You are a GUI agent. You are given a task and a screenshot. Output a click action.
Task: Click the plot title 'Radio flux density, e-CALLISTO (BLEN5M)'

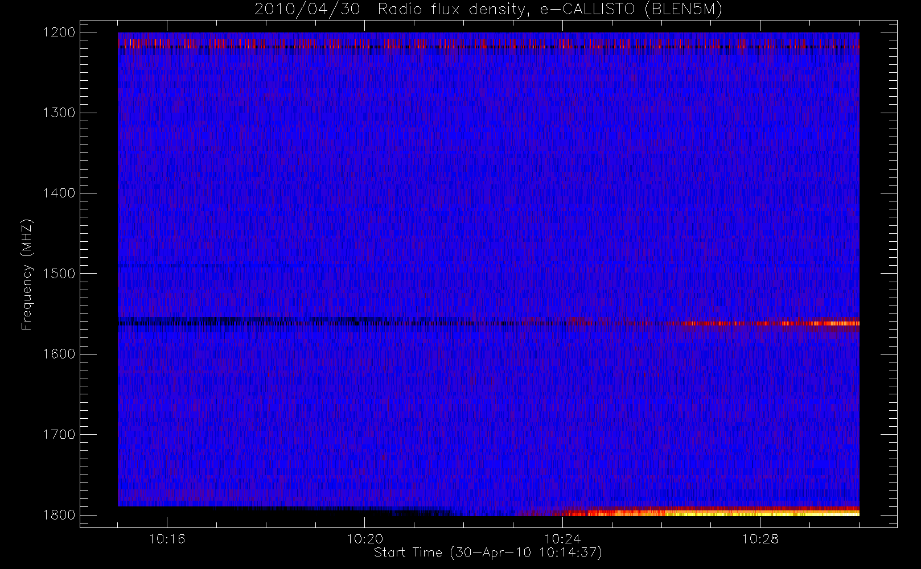(x=550, y=10)
